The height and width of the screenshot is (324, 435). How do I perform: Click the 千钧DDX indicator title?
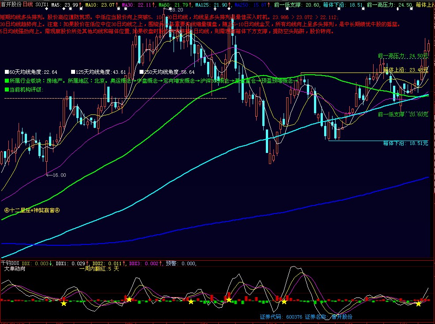pyautogui.click(x=10, y=263)
